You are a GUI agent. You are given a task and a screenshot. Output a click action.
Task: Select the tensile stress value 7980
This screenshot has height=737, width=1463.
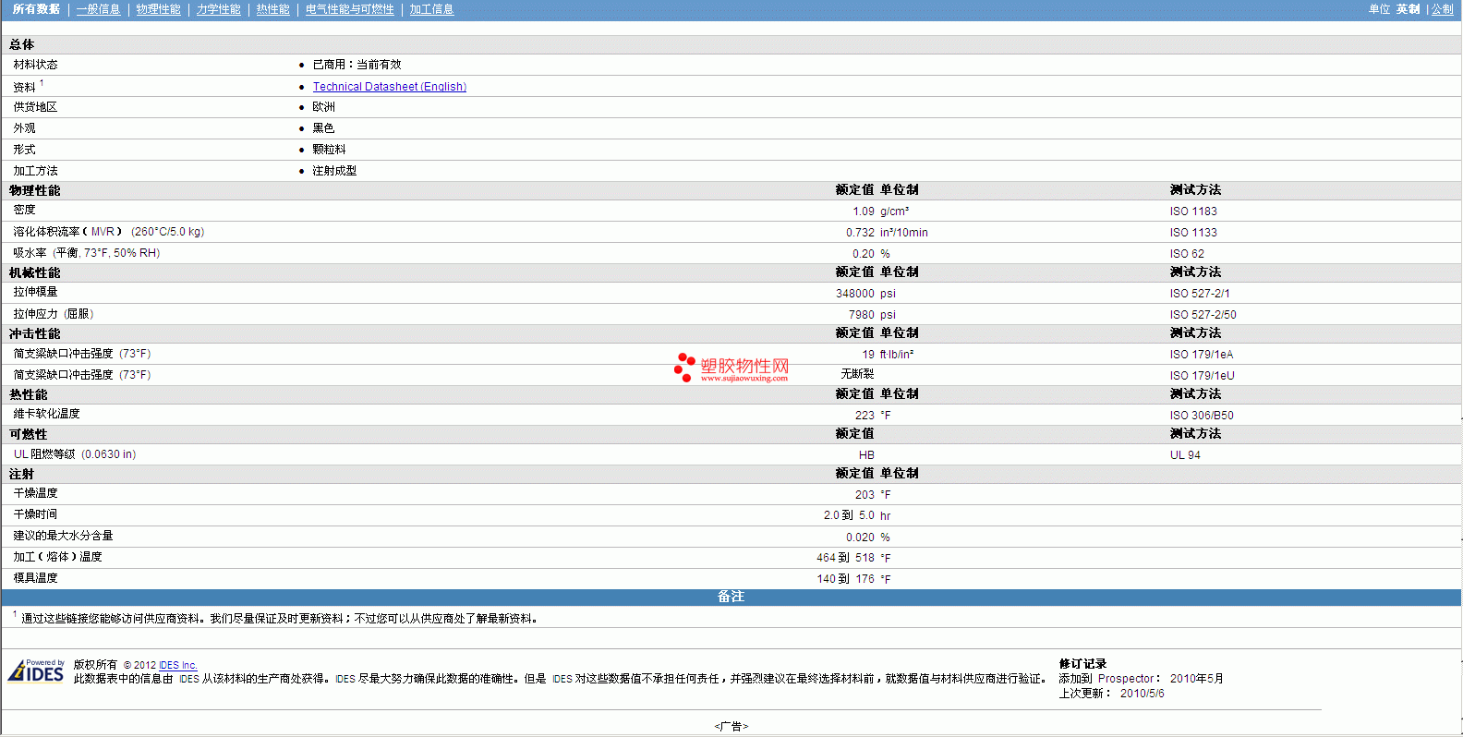pos(861,315)
